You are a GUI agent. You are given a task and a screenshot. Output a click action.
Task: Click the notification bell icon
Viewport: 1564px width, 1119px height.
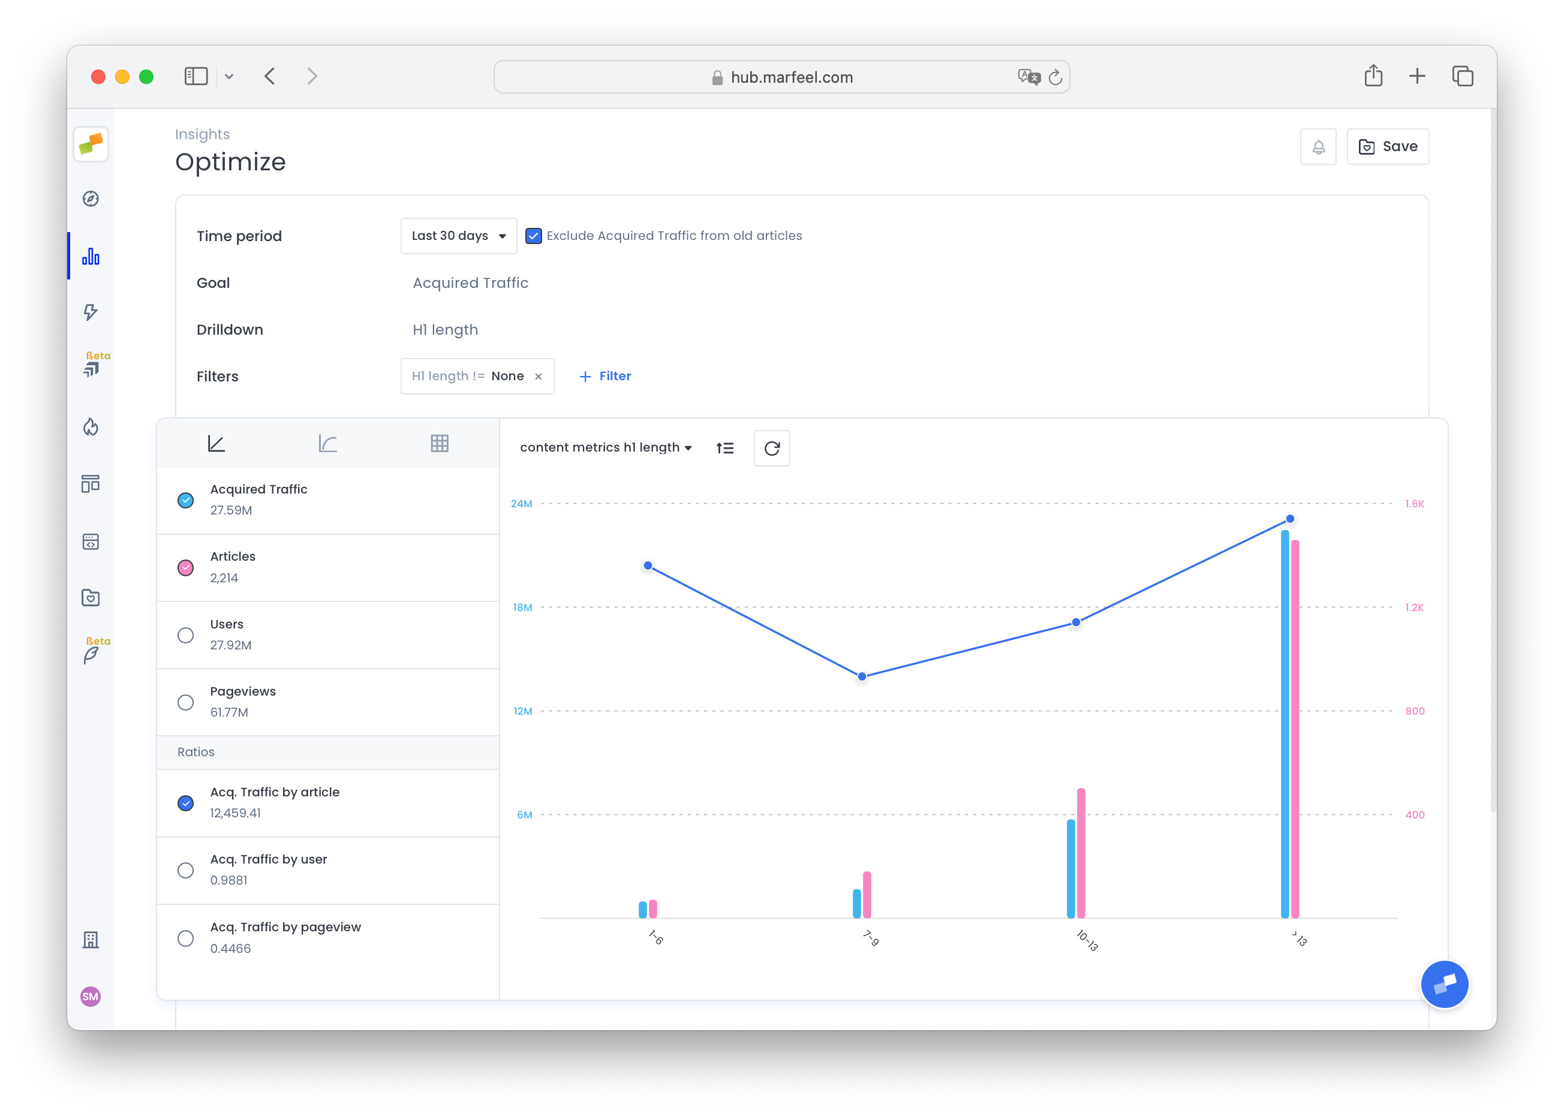(x=1318, y=147)
